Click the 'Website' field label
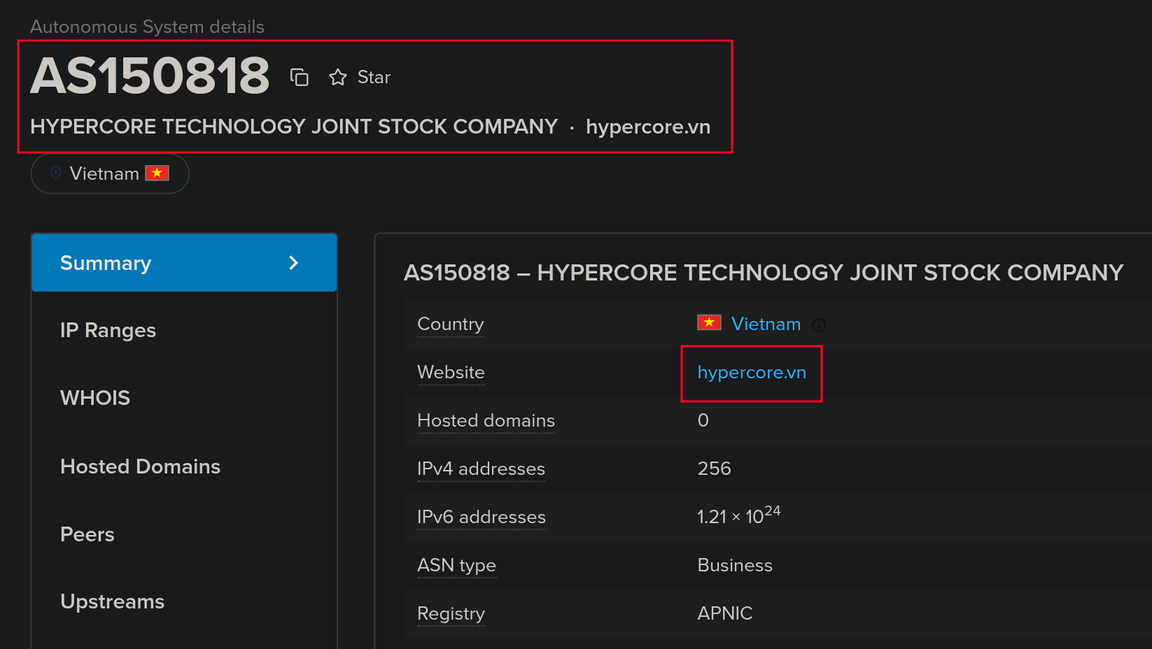 (451, 373)
